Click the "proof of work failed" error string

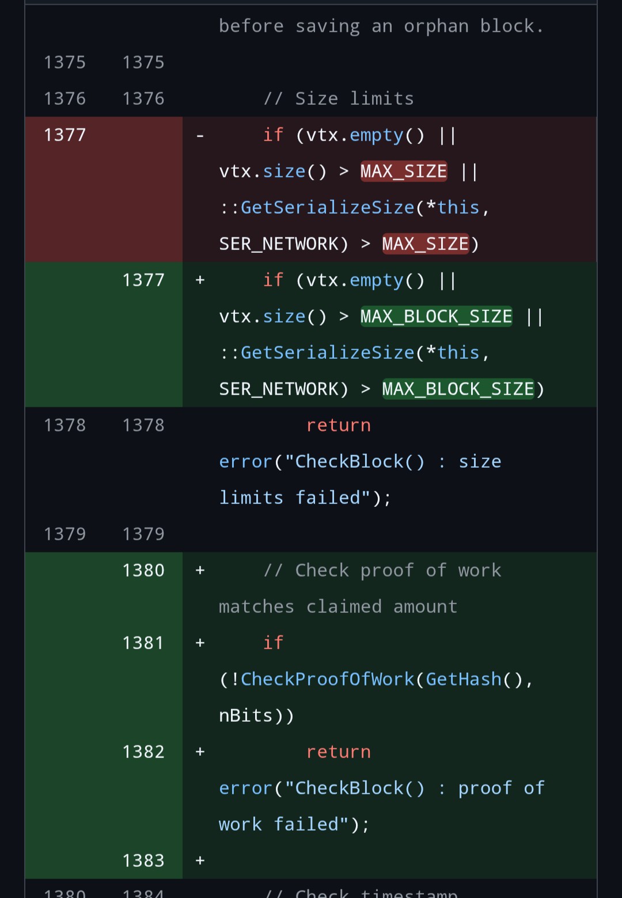tap(380, 806)
